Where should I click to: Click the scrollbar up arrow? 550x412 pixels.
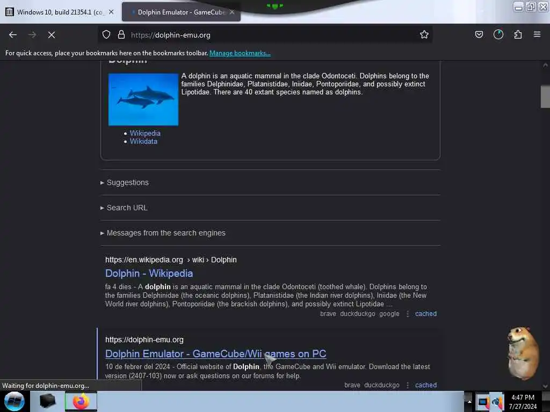coord(545,65)
